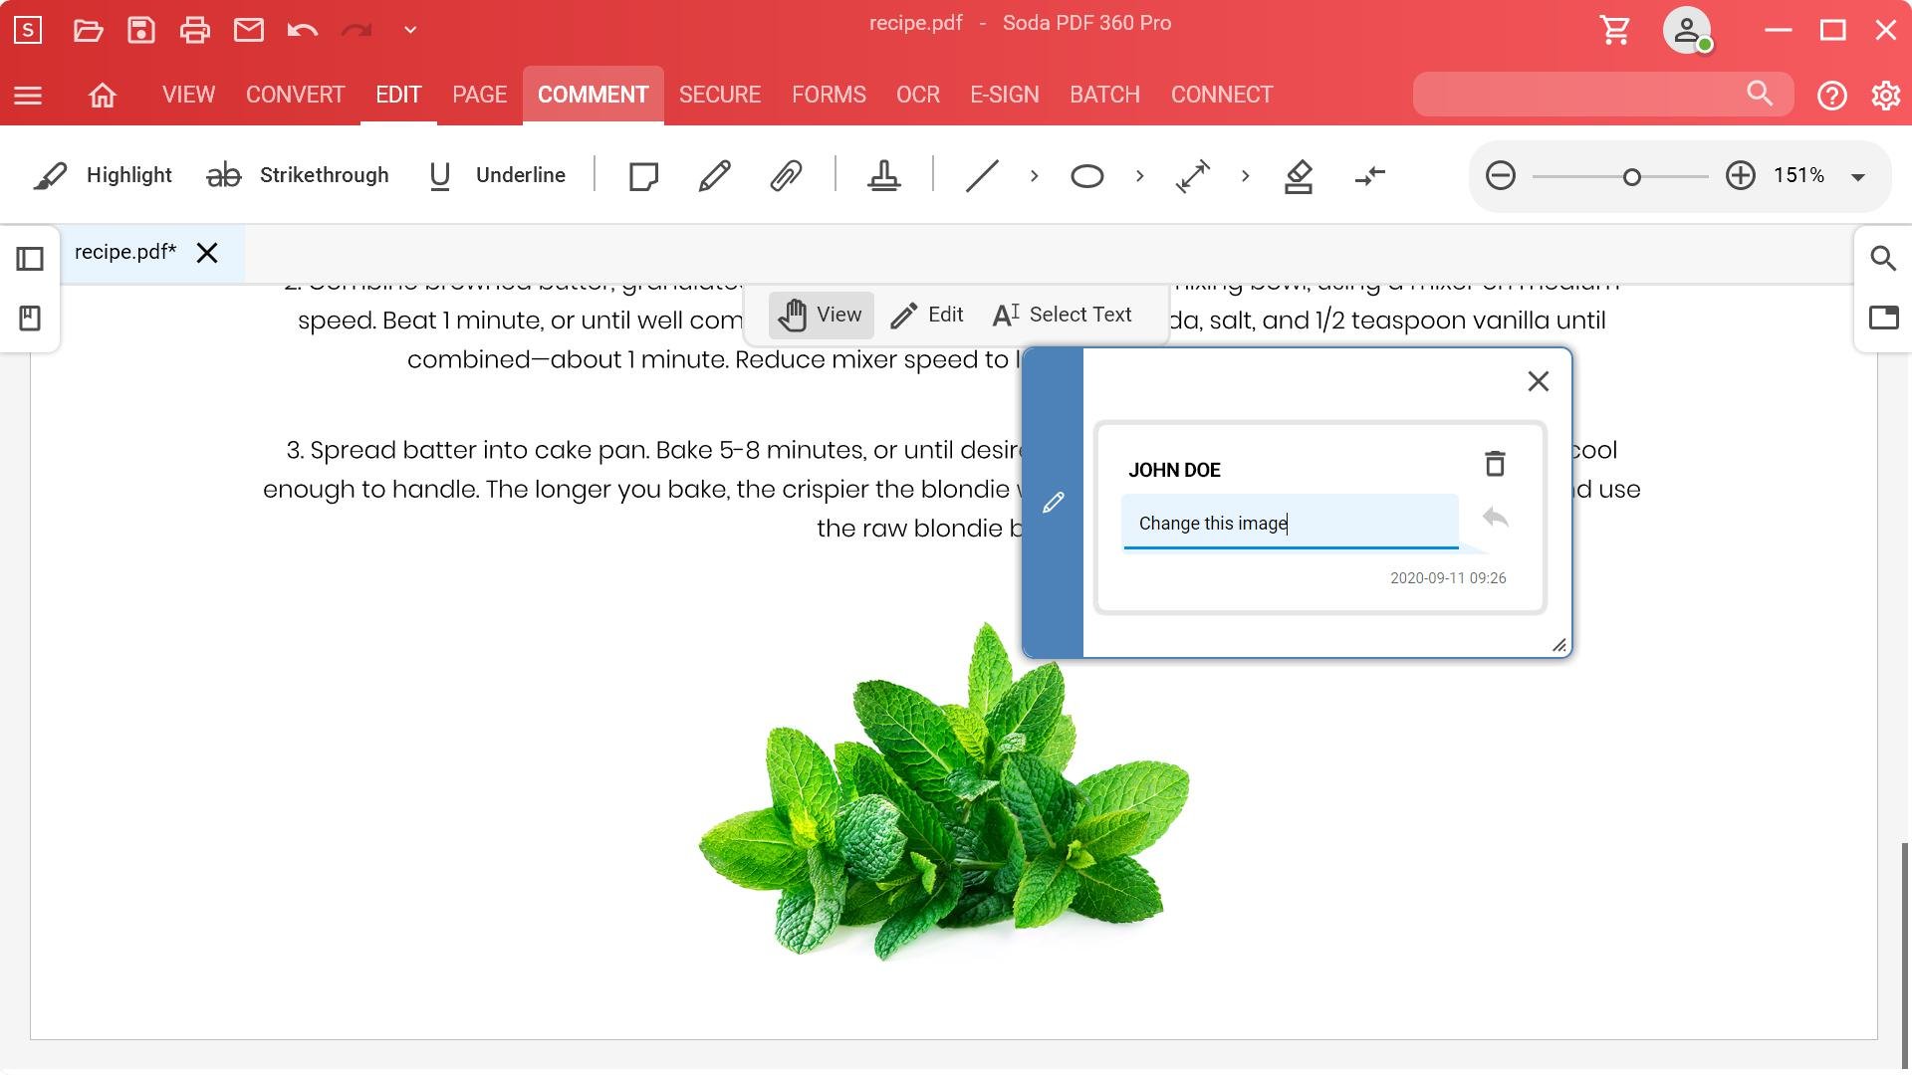The image size is (1912, 1075).
Task: Select the line drawing tool
Action: [x=982, y=176]
